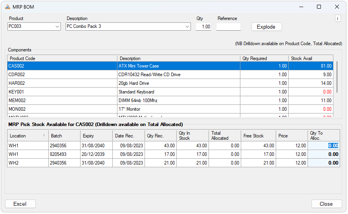Click Total Allocated for batch 8205493

225,154
